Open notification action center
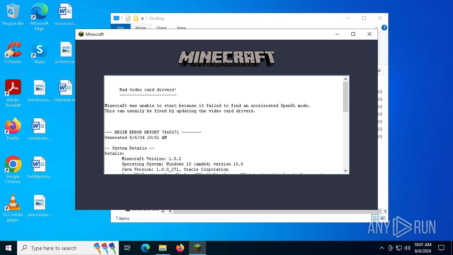Image resolution: width=453 pixels, height=255 pixels. 441,248
